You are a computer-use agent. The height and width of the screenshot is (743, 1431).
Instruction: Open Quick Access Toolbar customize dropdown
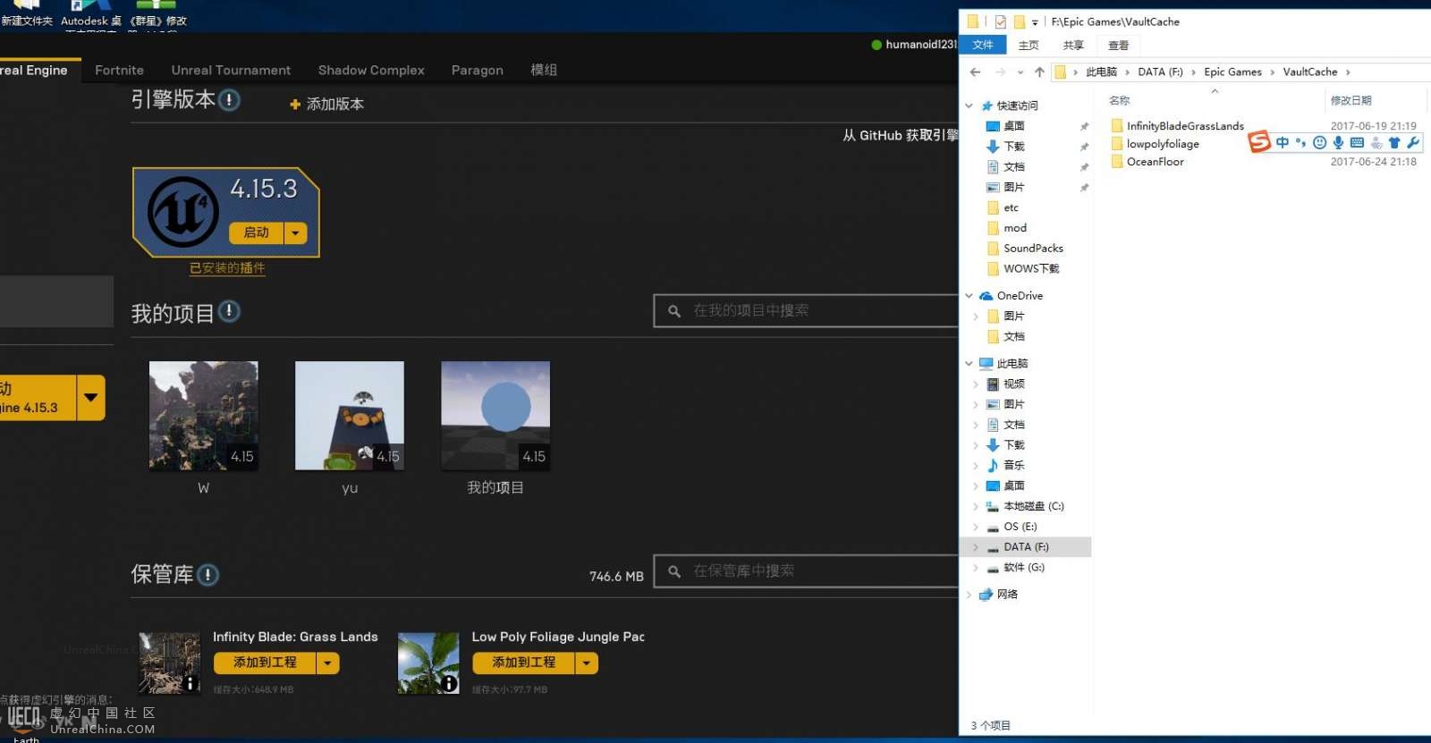tap(1035, 22)
